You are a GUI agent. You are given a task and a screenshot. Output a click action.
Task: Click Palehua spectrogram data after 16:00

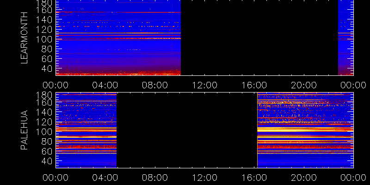click(x=305, y=130)
